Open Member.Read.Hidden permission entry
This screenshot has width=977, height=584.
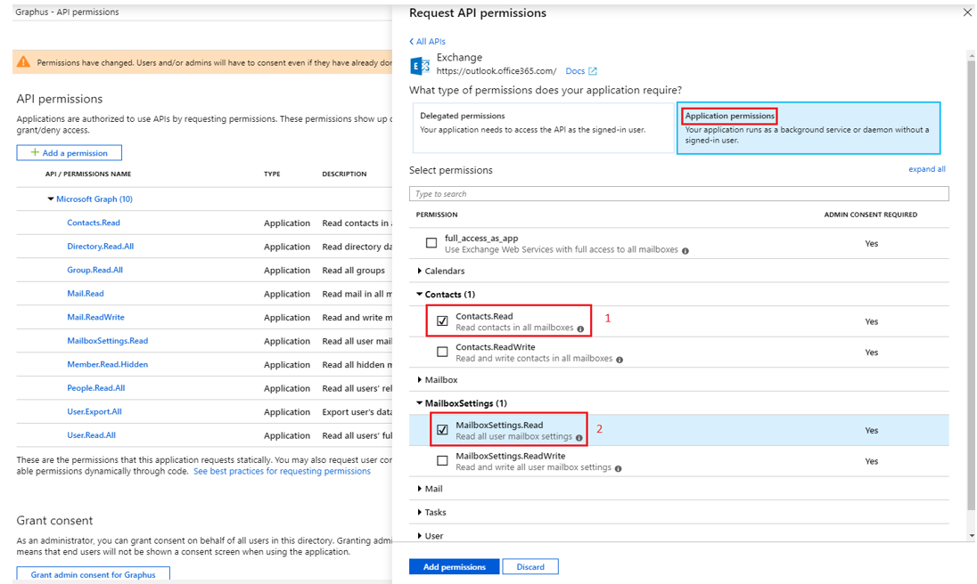pyautogui.click(x=107, y=364)
